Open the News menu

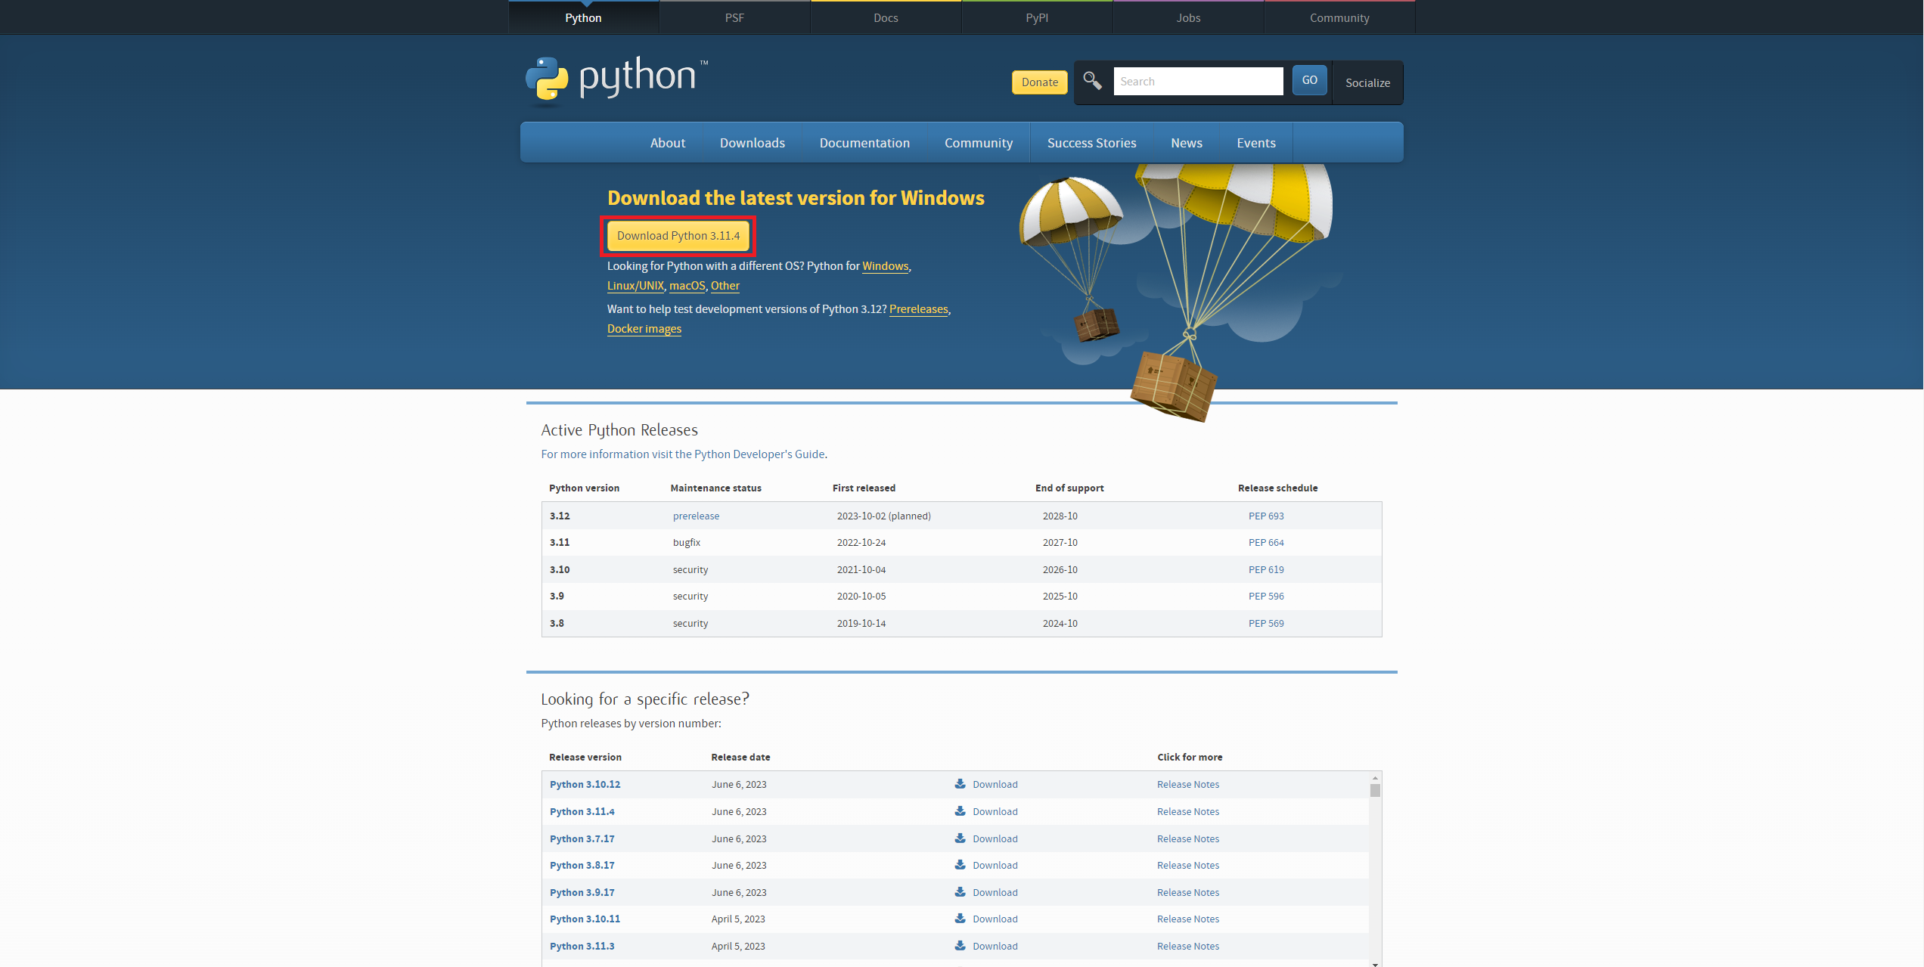point(1187,143)
